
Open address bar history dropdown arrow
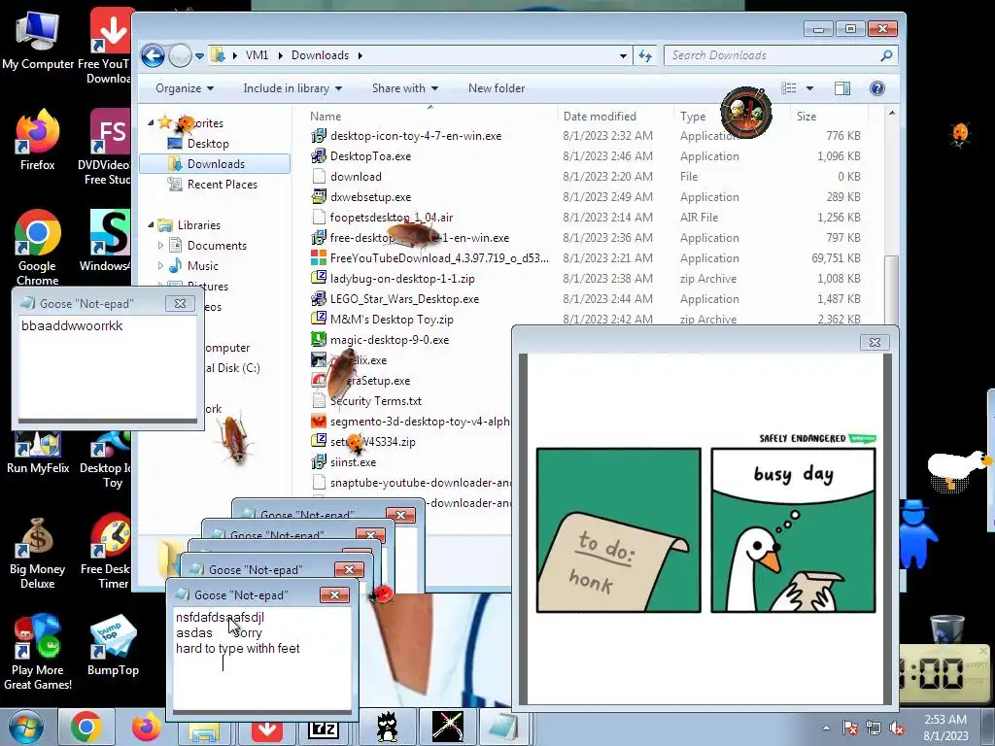pos(623,55)
